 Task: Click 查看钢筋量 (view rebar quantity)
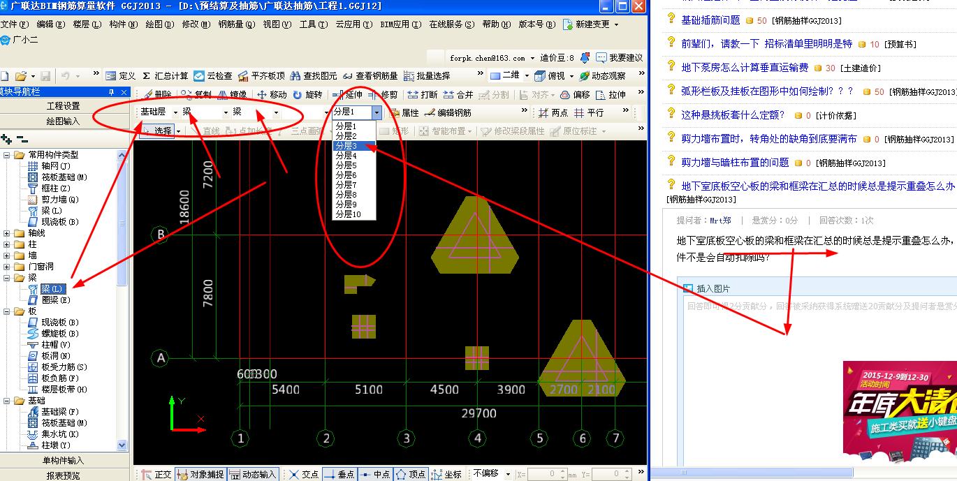click(x=370, y=75)
